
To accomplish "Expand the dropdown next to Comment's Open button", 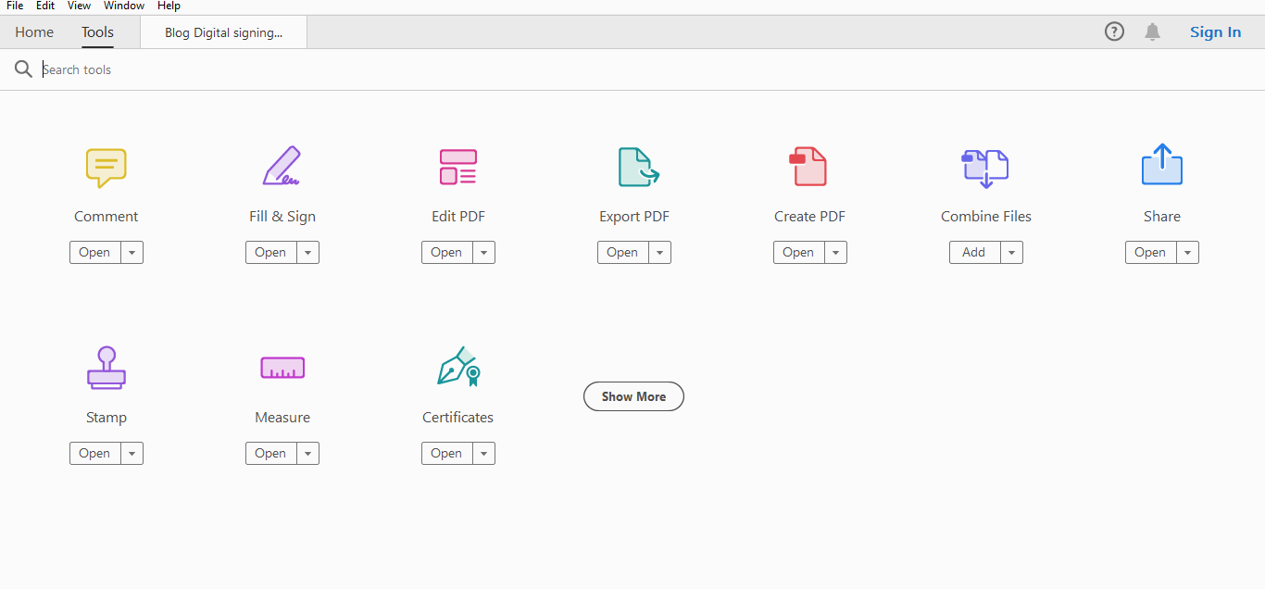I will point(132,251).
